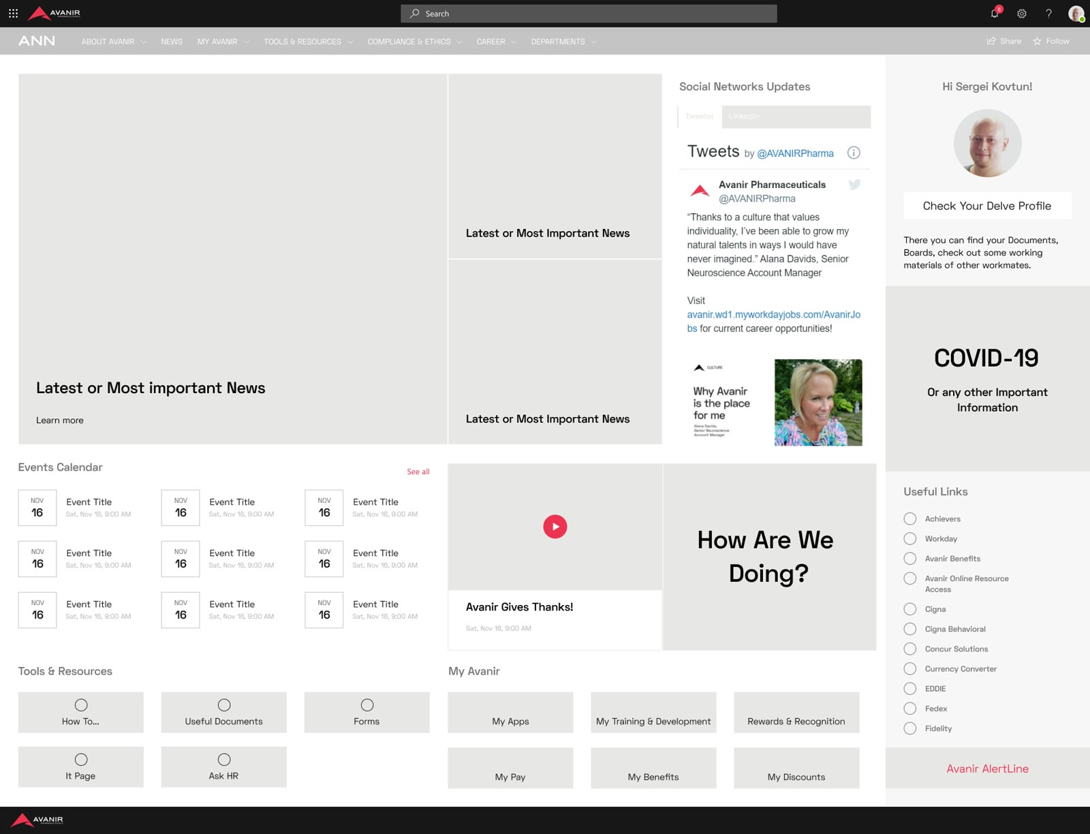Image resolution: width=1090 pixels, height=834 pixels.
Task: Open the My Pay tile
Action: click(510, 768)
